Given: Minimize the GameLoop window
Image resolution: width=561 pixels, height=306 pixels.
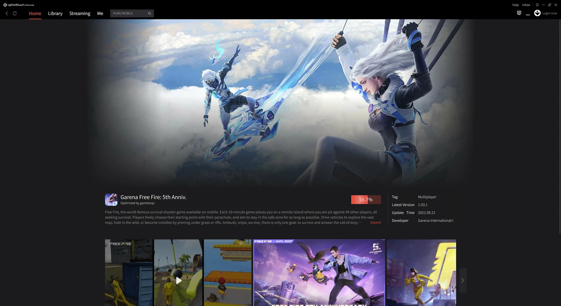Looking at the screenshot, I should 543,5.
